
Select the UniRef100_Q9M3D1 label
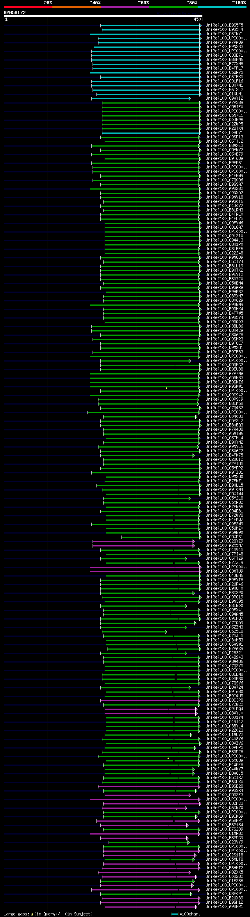click(x=224, y=347)
